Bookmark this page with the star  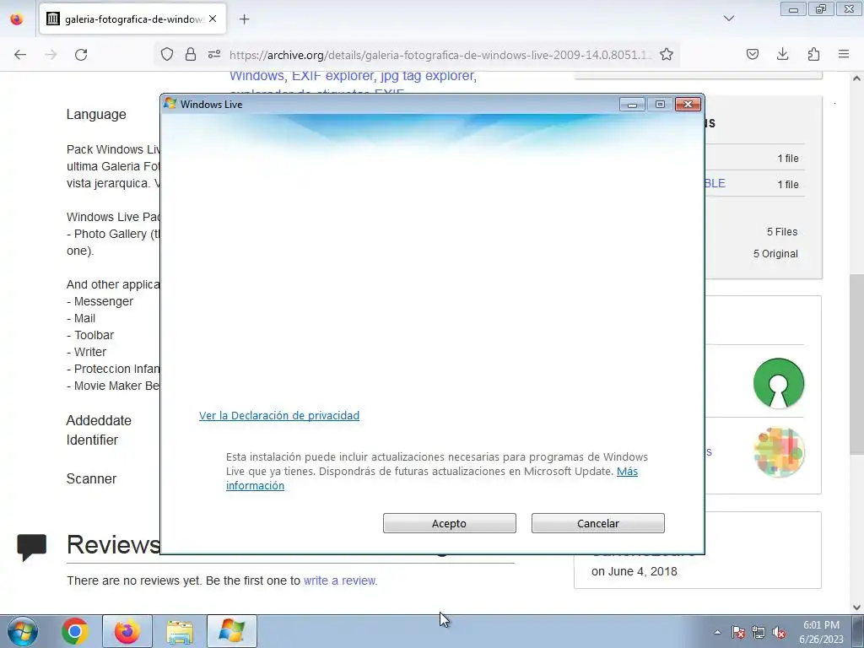[667, 54]
